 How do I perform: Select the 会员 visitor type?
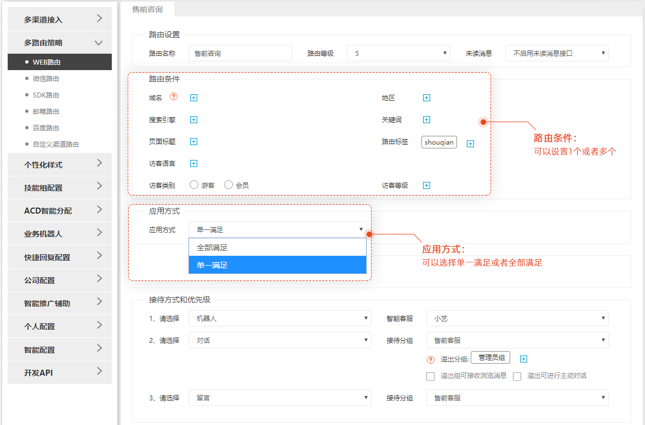229,185
